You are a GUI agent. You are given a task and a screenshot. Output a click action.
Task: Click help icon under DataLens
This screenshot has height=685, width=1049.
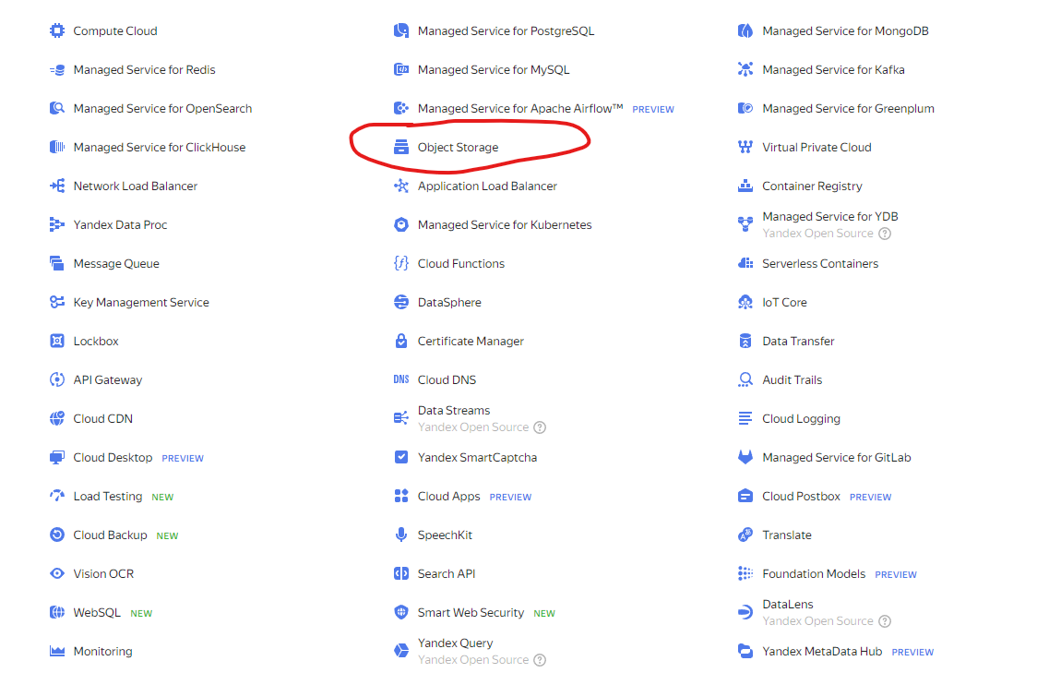tap(885, 621)
